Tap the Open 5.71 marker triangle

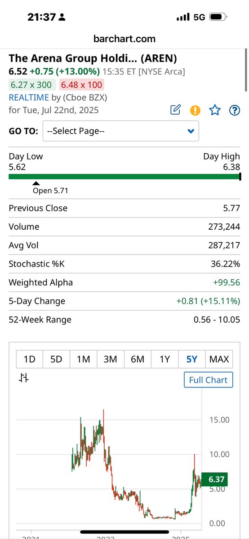(36, 183)
